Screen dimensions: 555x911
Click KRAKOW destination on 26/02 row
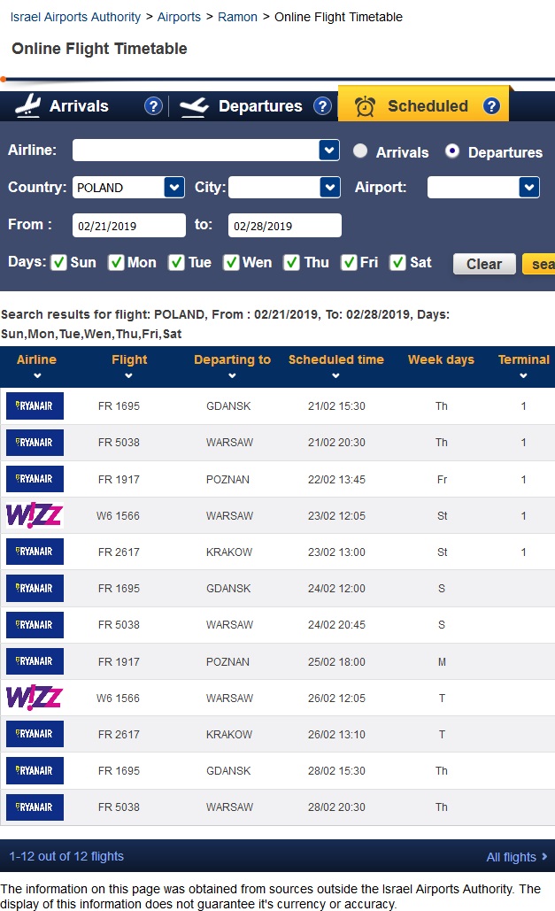[229, 735]
